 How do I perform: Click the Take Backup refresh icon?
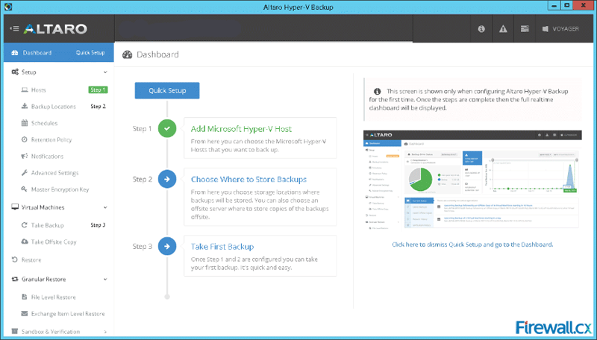point(25,225)
